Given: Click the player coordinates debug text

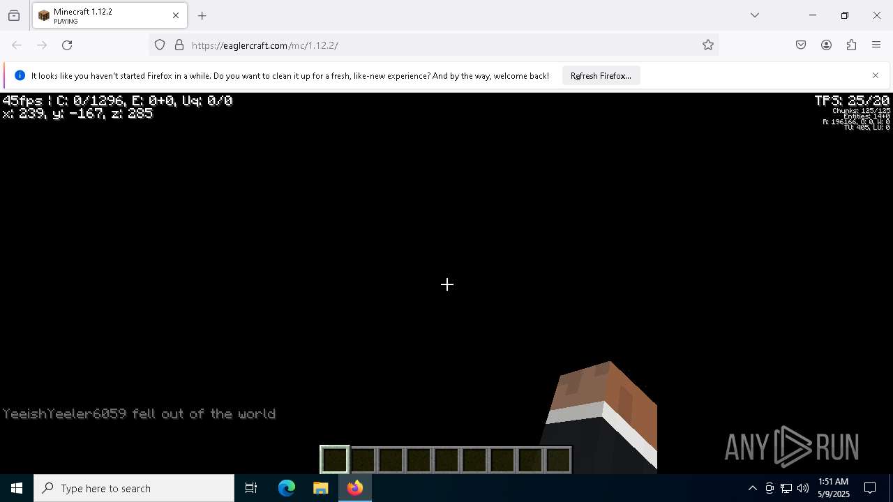Looking at the screenshot, I should click(x=77, y=113).
